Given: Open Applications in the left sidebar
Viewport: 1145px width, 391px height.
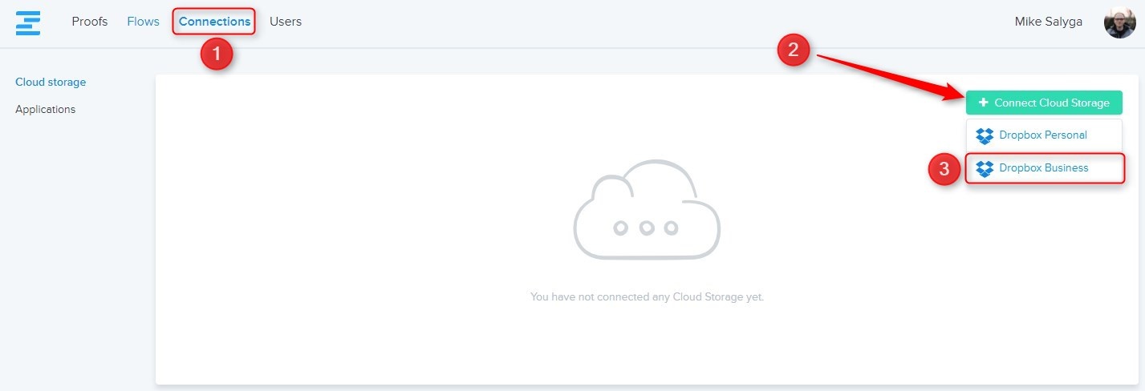Looking at the screenshot, I should coord(46,109).
